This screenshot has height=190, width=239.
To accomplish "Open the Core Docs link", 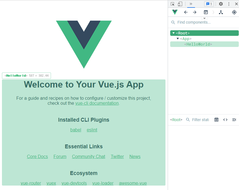I will (x=37, y=156).
